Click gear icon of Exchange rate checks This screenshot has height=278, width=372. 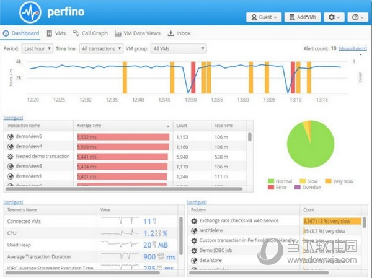(194, 221)
